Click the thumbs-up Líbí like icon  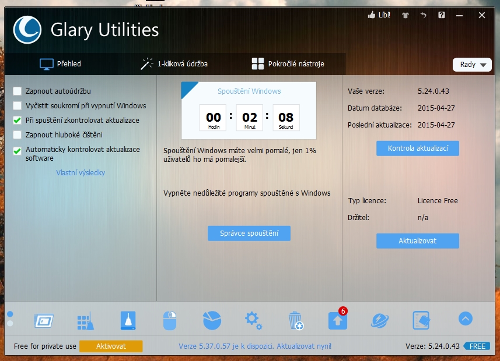click(x=379, y=15)
